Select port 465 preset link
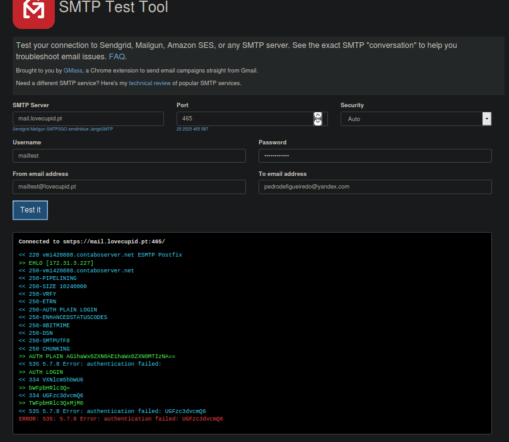This screenshot has height=442, width=509. pyautogui.click(x=196, y=129)
